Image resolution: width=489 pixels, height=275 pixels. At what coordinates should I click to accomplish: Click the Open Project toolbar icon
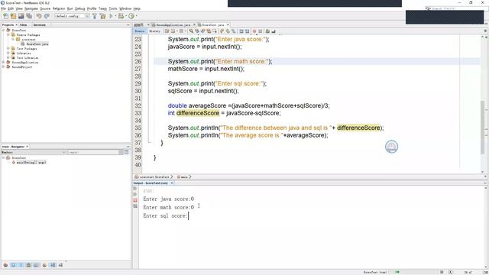(21, 16)
